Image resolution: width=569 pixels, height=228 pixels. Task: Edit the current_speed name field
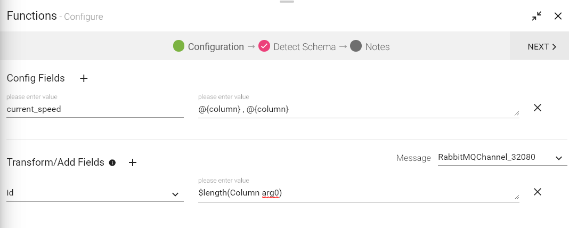95,109
